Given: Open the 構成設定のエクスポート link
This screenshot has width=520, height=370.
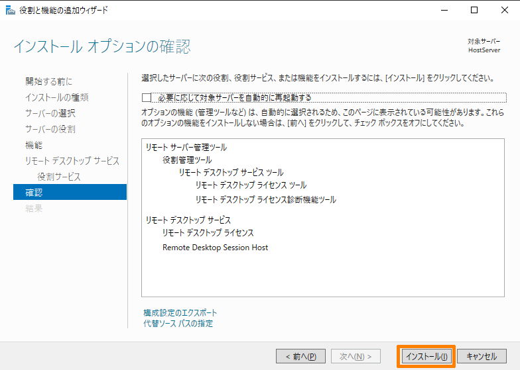Looking at the screenshot, I should [180, 312].
